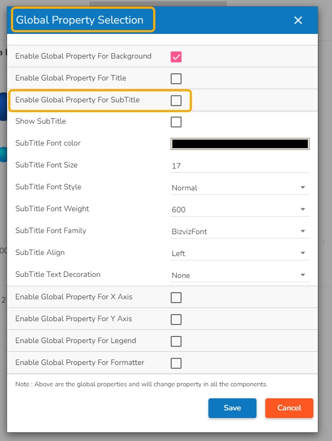
Task: Expand SubTitle Text Decoration dropdown
Action: pos(240,275)
